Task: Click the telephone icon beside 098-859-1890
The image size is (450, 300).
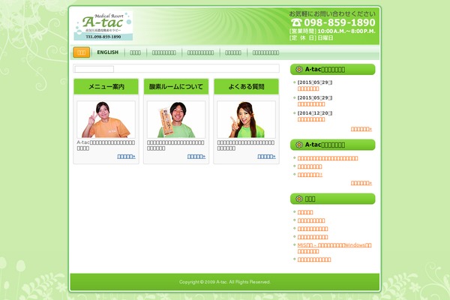Action: coord(296,22)
